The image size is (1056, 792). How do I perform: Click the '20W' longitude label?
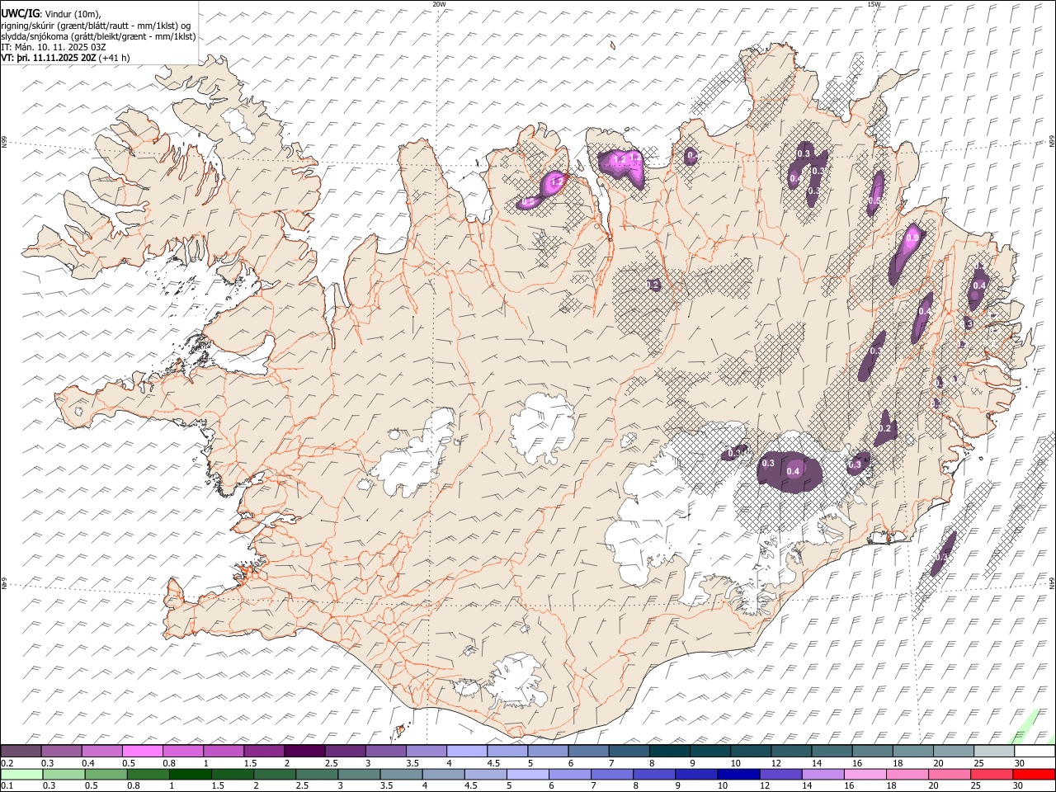point(439,4)
